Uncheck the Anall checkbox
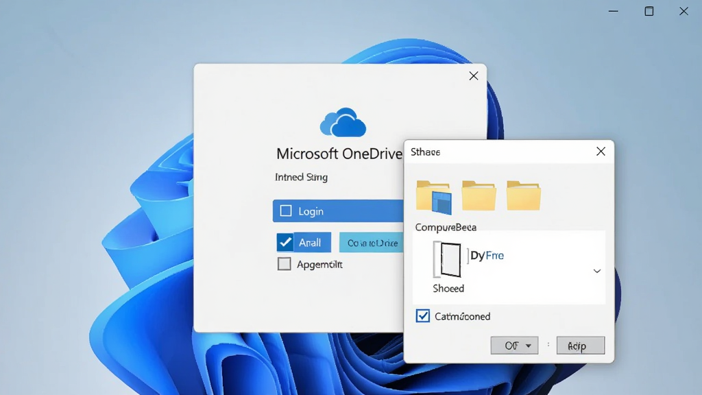The width and height of the screenshot is (702, 395). pyautogui.click(x=285, y=242)
